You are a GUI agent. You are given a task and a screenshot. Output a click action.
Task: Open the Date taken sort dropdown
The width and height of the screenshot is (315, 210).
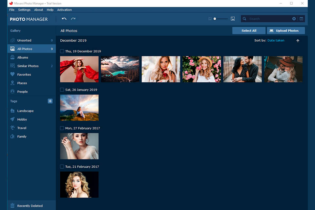coord(276,40)
